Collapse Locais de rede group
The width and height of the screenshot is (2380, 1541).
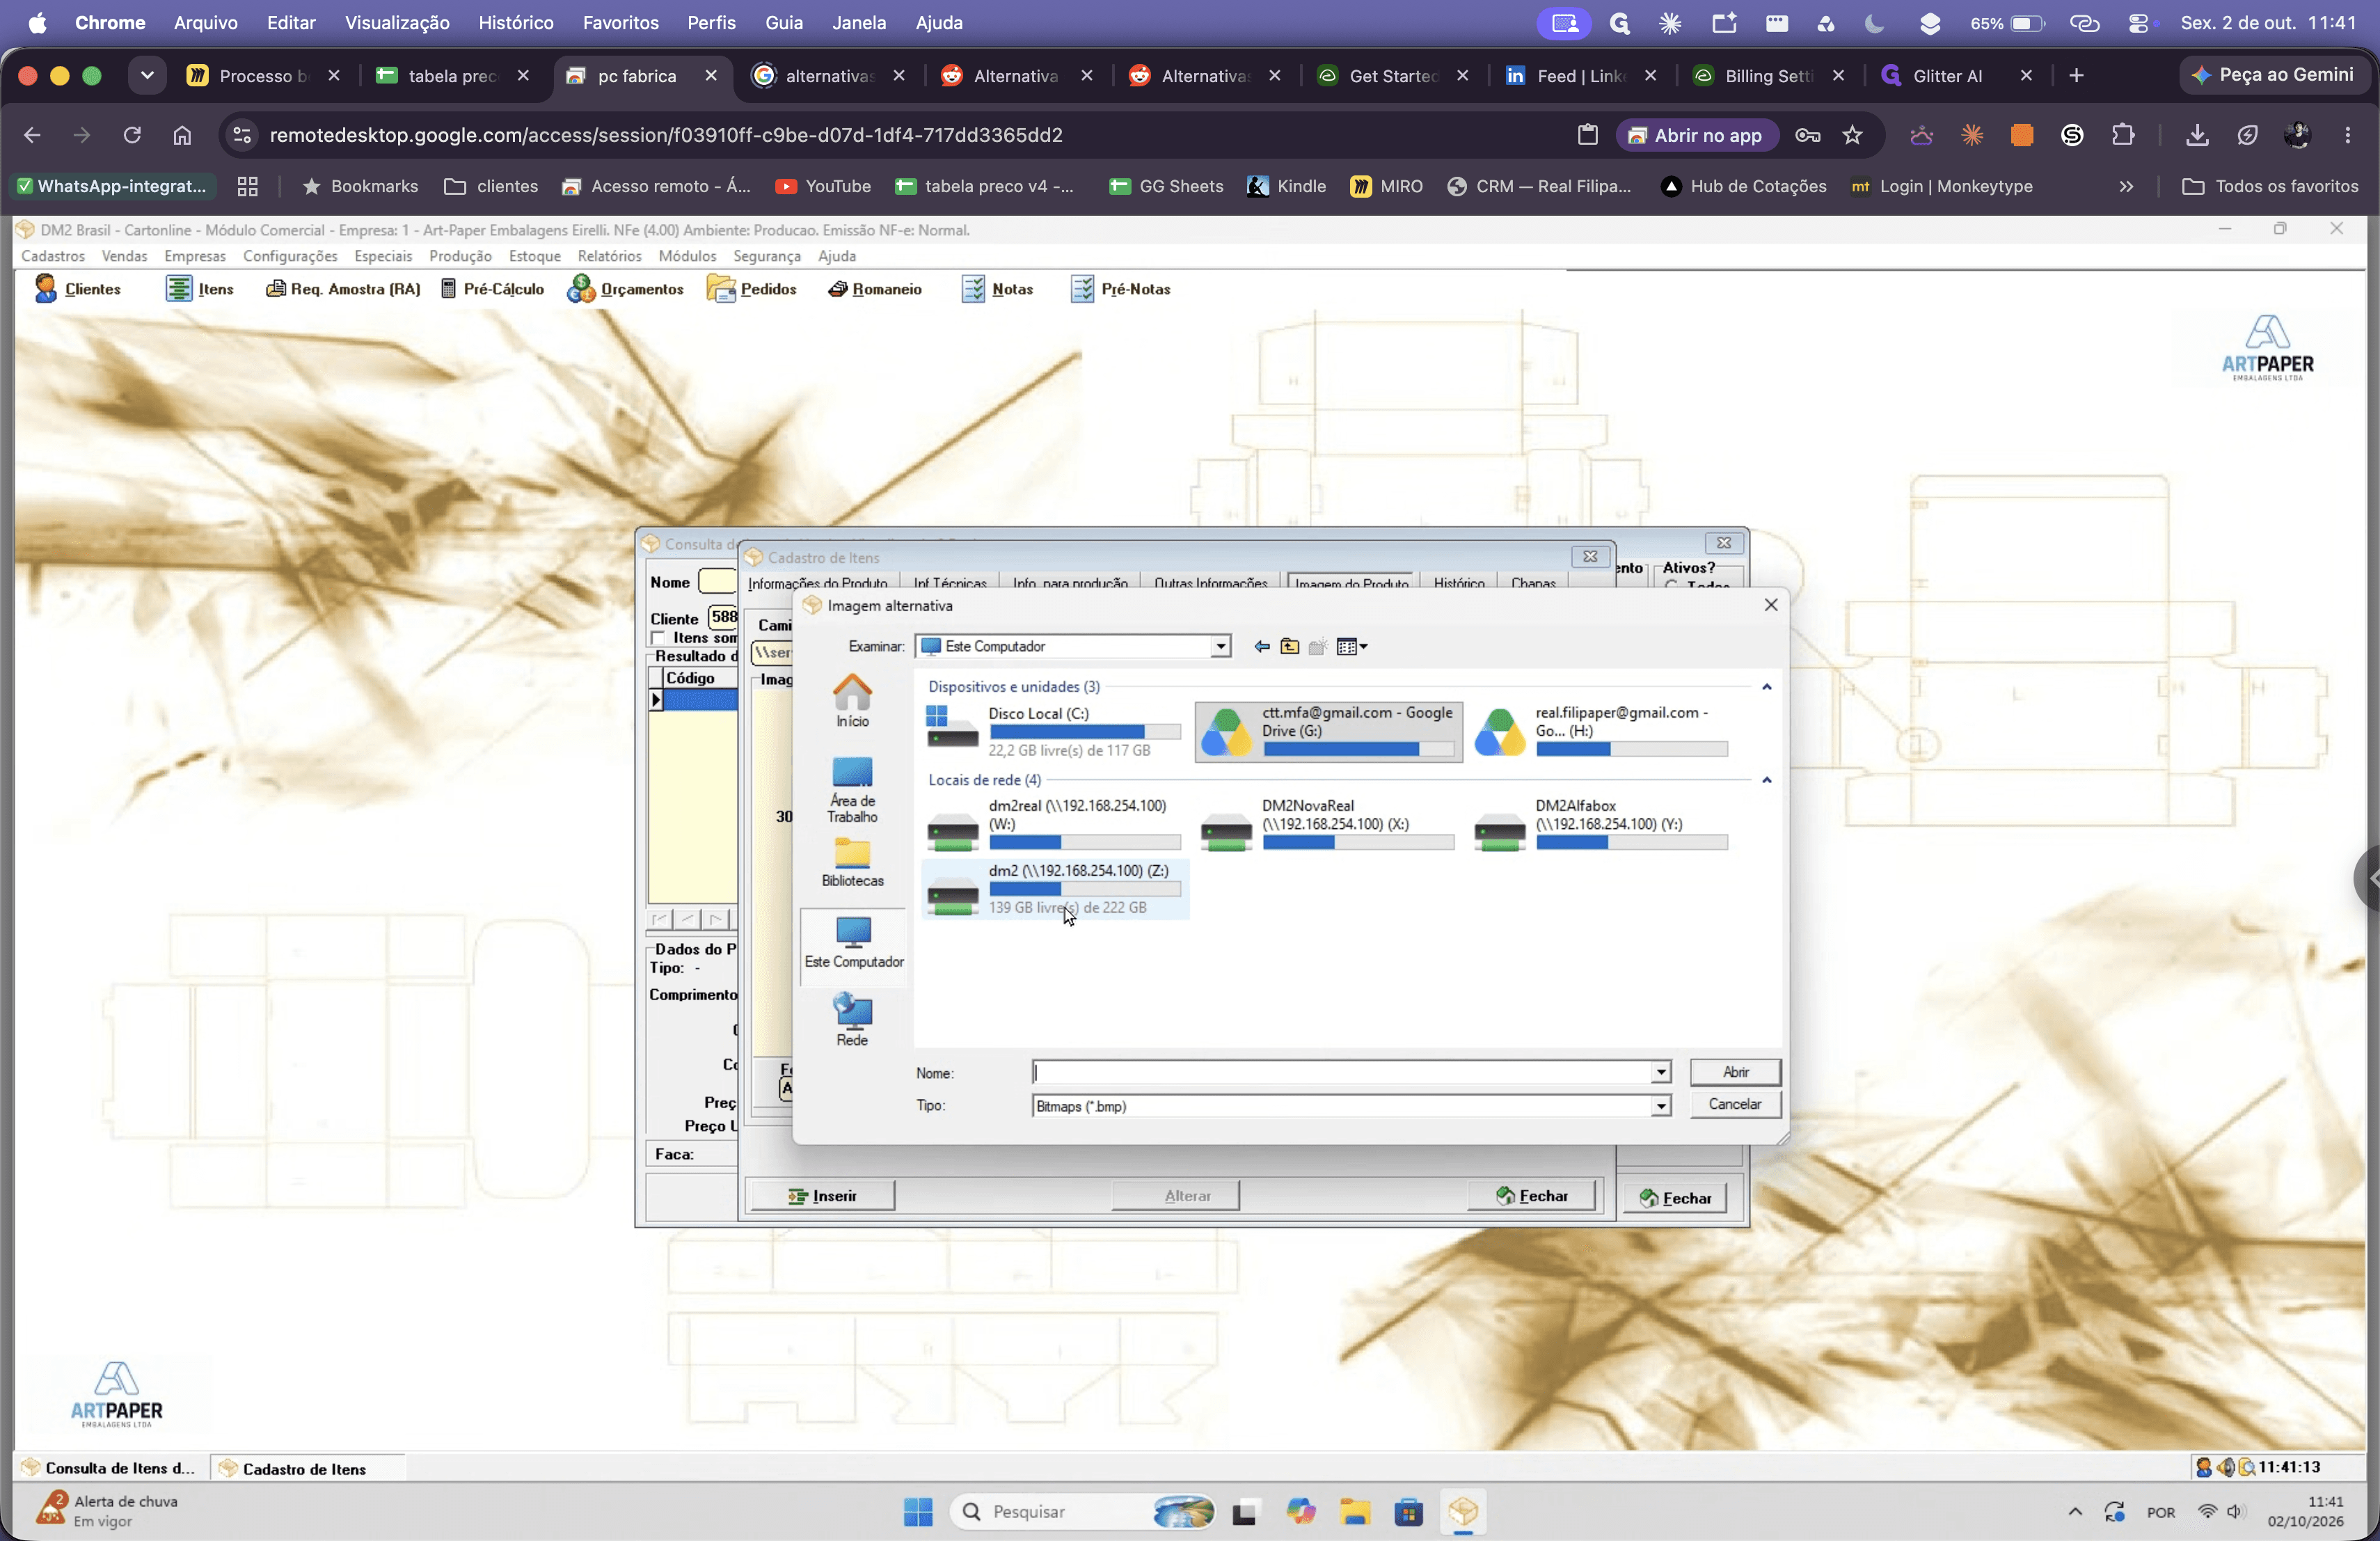[1766, 780]
